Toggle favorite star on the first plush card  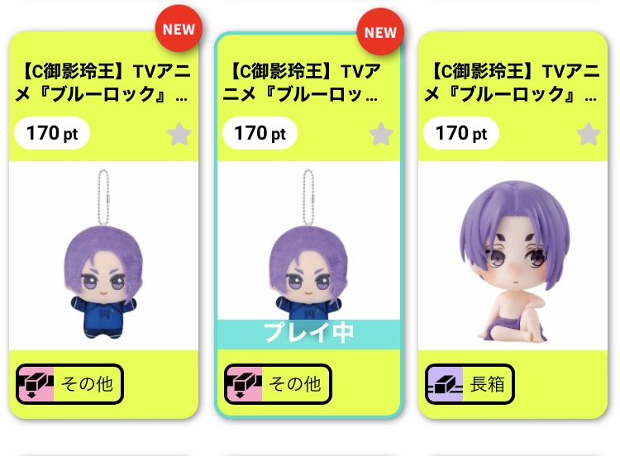pos(179,134)
